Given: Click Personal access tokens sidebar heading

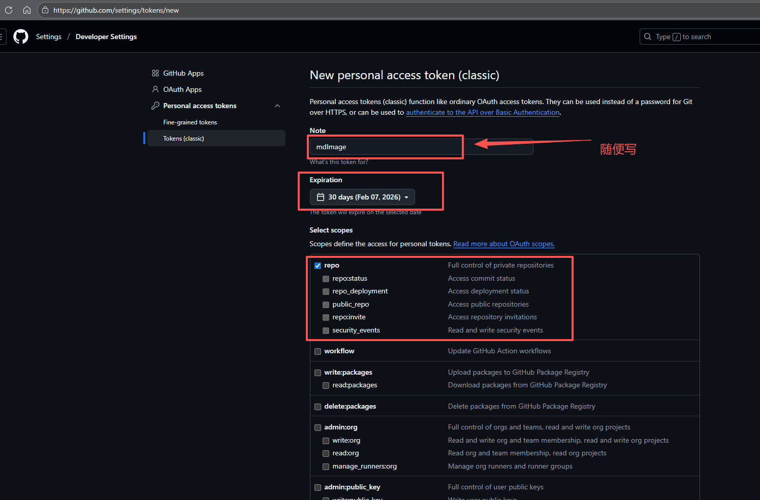Looking at the screenshot, I should [x=200, y=106].
